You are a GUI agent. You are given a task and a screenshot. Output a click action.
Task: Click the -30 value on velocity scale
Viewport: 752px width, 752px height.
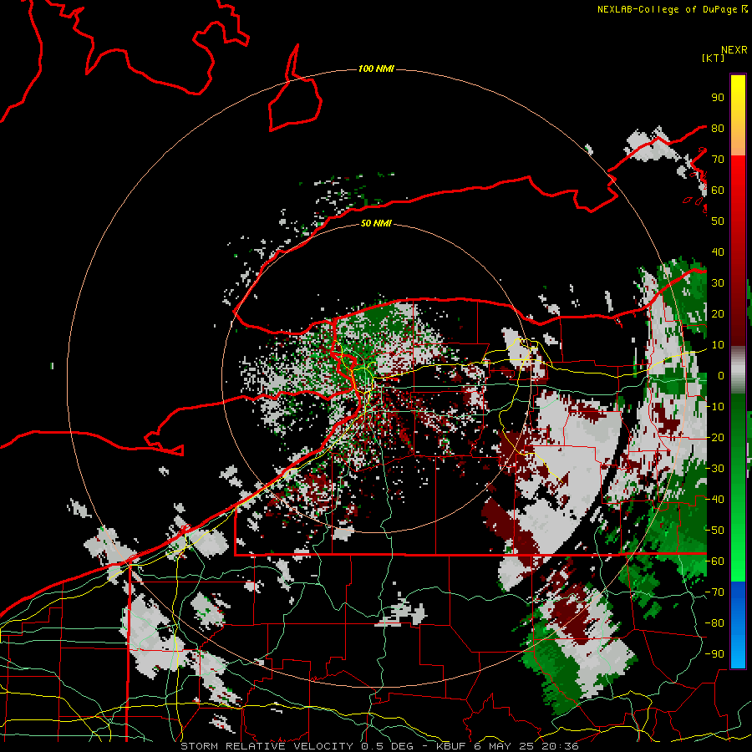714,469
